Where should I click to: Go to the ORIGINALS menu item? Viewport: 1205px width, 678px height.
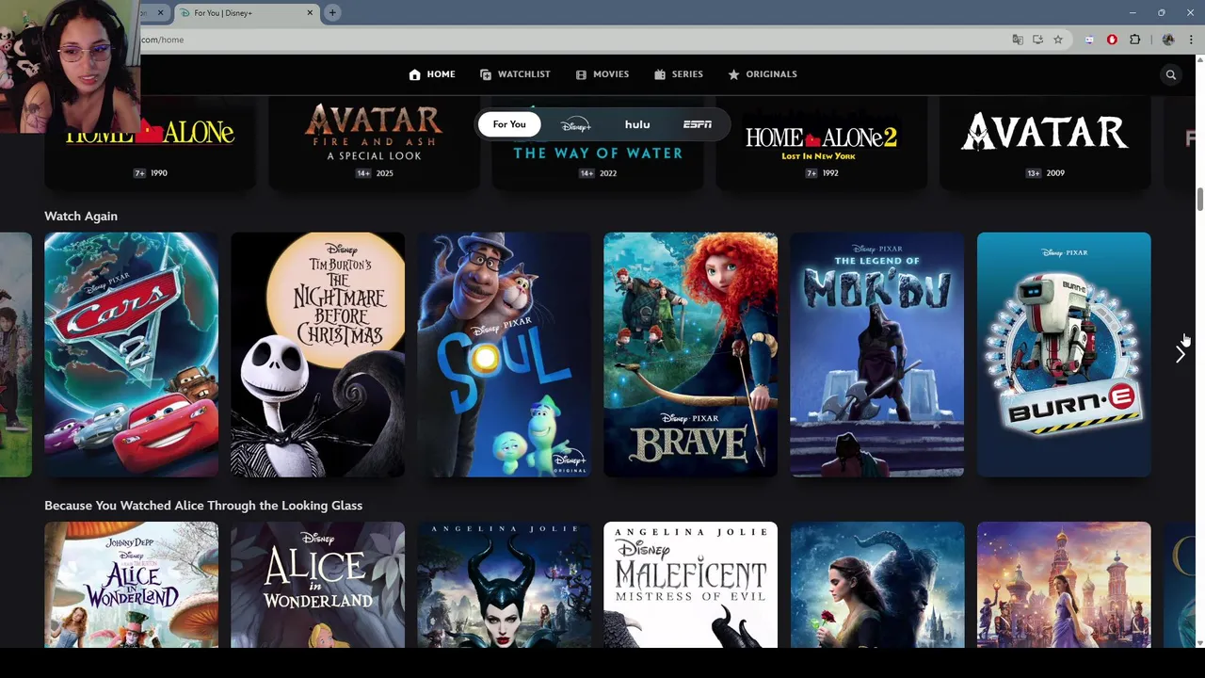(771, 74)
